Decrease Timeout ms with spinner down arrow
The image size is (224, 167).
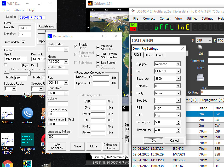(x=178, y=131)
